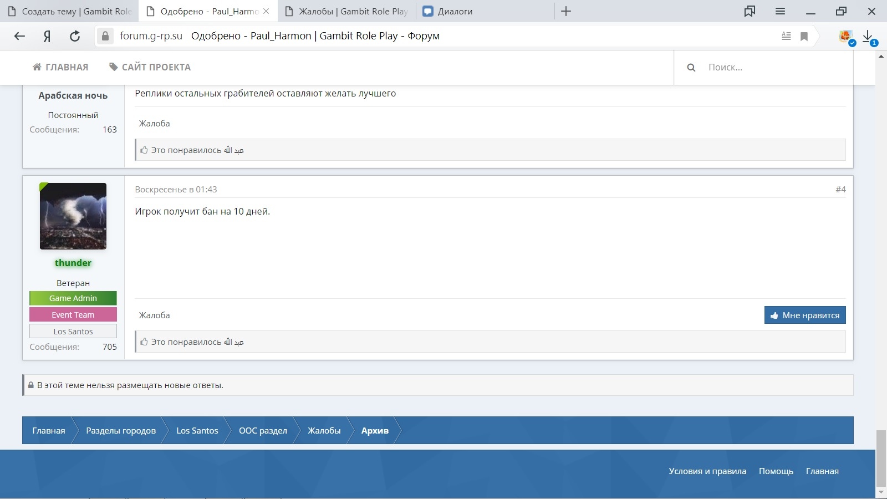Open the ГЛАВНАЯ navigation item
Viewport: 887px width, 499px height.
point(60,67)
